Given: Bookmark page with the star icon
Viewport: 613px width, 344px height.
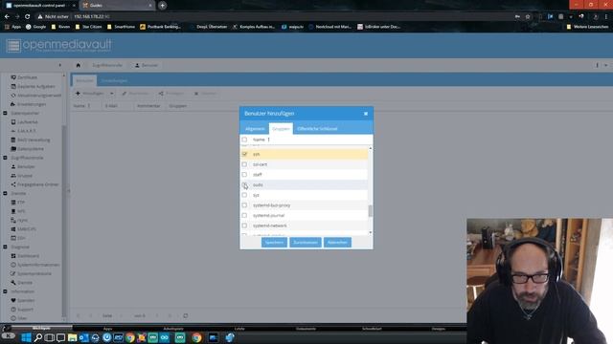Looking at the screenshot, I should [x=528, y=17].
